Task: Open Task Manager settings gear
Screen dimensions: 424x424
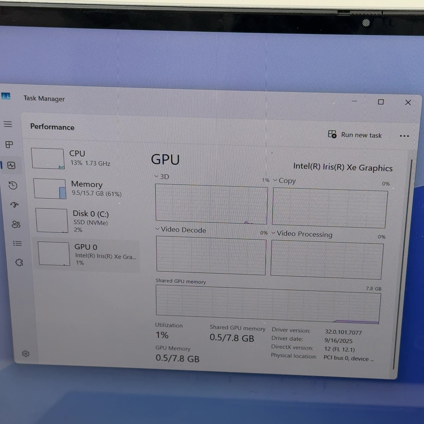Action: coord(25,354)
